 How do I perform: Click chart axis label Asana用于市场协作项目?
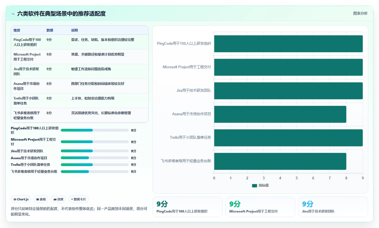coord(191,114)
